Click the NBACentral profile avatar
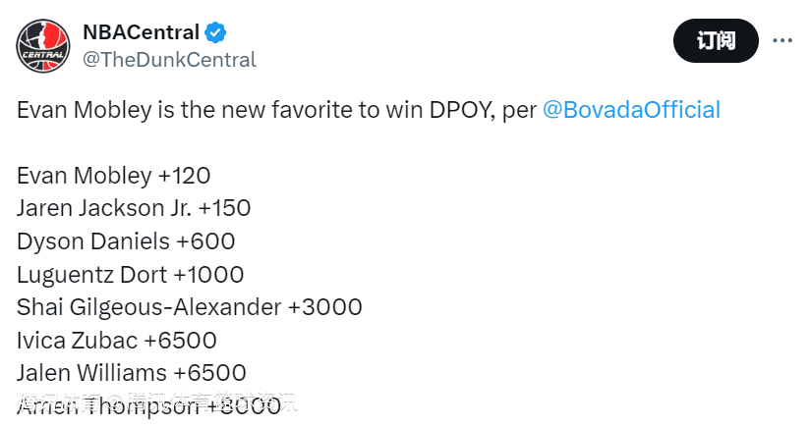This screenshot has height=427, width=811. (43, 45)
